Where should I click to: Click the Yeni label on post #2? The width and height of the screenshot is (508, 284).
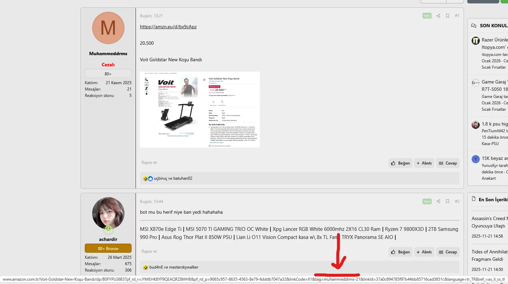coord(427,202)
